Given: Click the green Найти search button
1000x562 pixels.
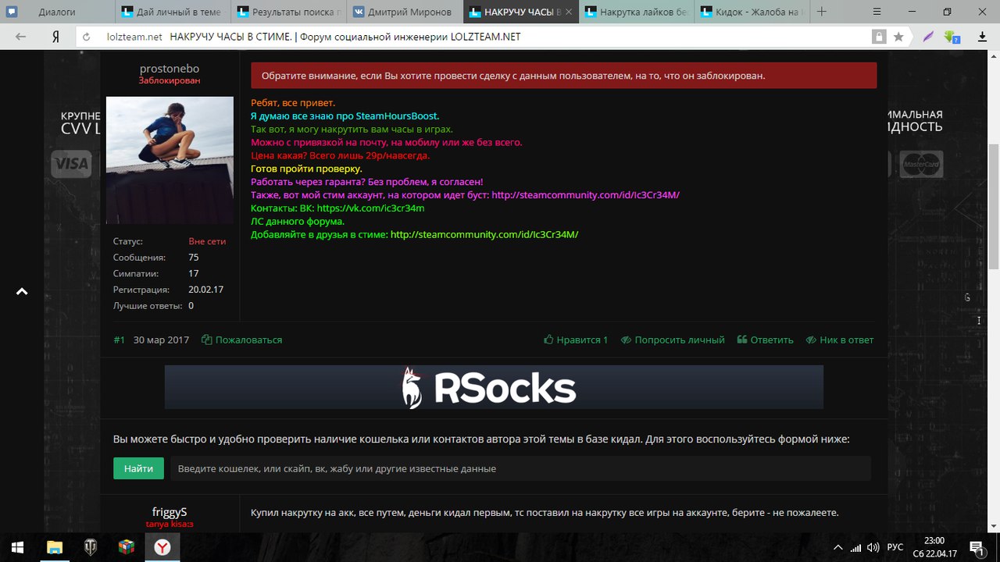Looking at the screenshot, I should pyautogui.click(x=138, y=468).
